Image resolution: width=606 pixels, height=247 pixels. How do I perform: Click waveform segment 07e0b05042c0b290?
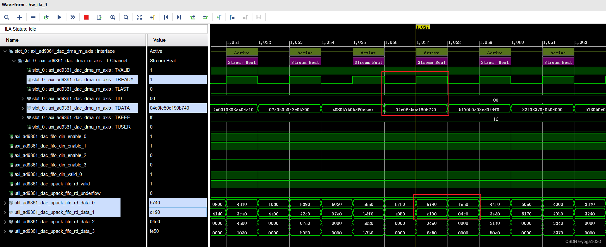click(289, 110)
